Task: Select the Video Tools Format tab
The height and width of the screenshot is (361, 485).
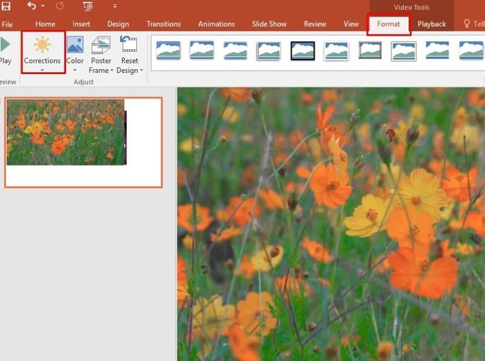Action: tap(389, 24)
